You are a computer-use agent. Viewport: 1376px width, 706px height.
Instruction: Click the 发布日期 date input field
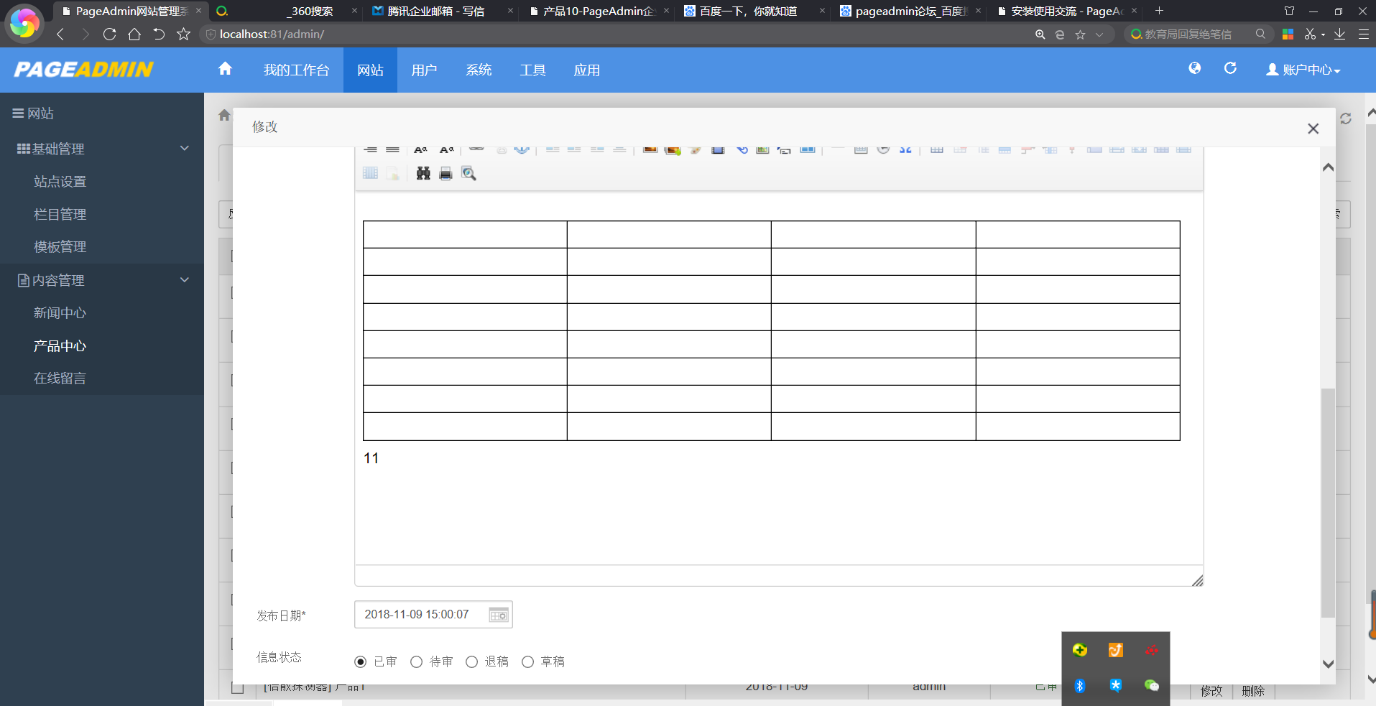433,615
